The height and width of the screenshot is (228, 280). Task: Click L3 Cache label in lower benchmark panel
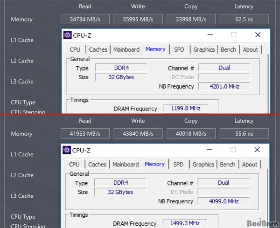[x=22, y=196]
